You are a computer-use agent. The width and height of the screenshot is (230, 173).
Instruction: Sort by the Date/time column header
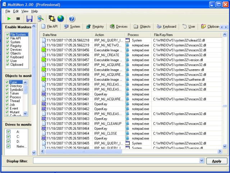point(66,35)
